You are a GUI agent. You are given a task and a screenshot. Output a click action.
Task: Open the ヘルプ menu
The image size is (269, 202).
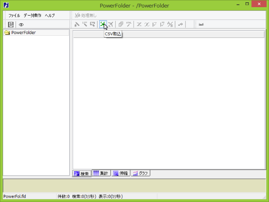point(50,16)
